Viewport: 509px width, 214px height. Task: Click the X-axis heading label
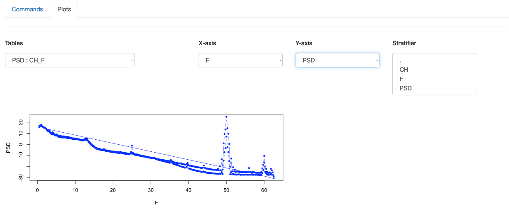click(207, 43)
